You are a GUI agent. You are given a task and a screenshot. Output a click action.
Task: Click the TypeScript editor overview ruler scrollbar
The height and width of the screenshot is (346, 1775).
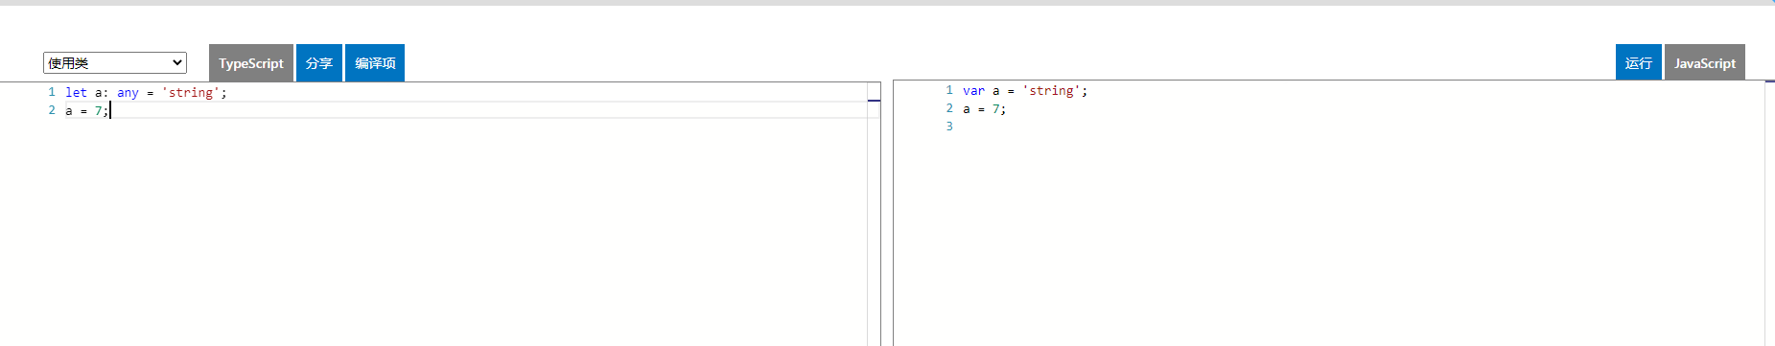click(x=874, y=214)
